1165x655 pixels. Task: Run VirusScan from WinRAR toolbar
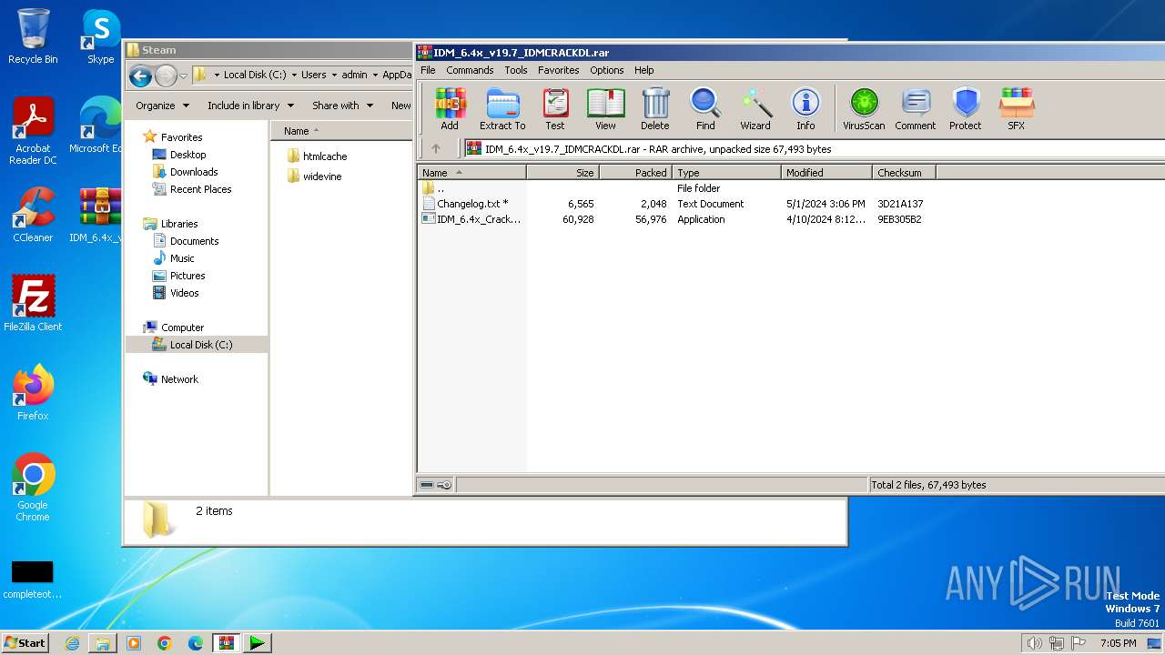(x=864, y=109)
